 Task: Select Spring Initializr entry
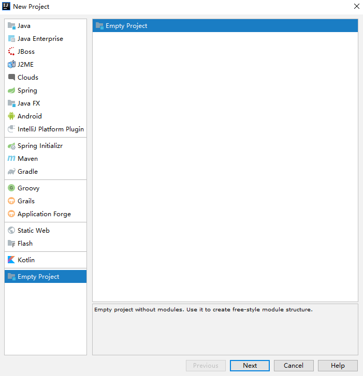coord(46,146)
